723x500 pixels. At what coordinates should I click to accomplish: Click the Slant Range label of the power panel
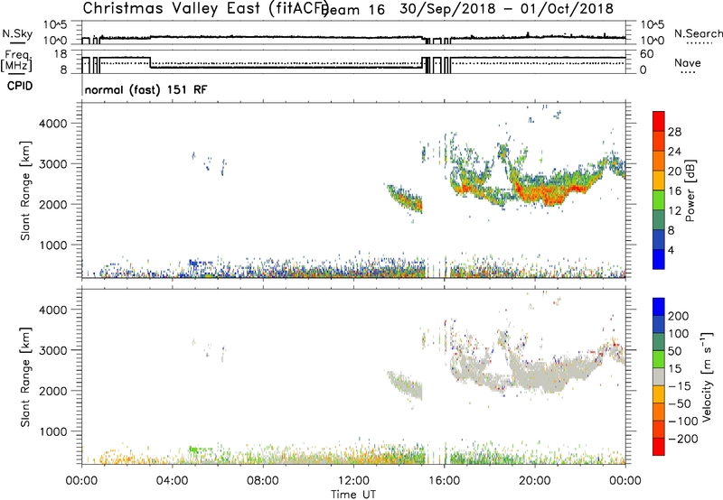(x=25, y=190)
